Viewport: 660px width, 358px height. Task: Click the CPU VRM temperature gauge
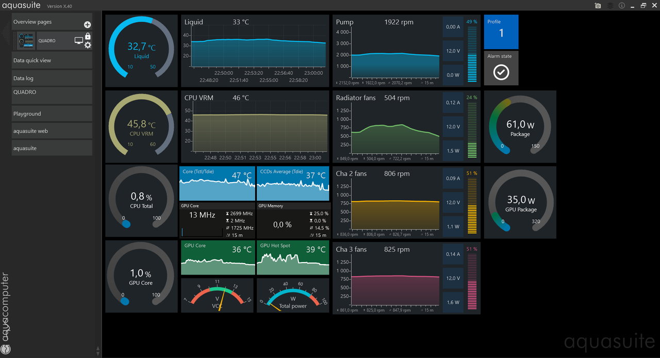pyautogui.click(x=141, y=126)
